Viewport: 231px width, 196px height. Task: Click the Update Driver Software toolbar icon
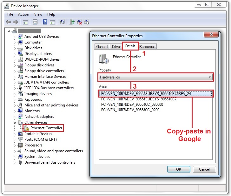coord(72,22)
